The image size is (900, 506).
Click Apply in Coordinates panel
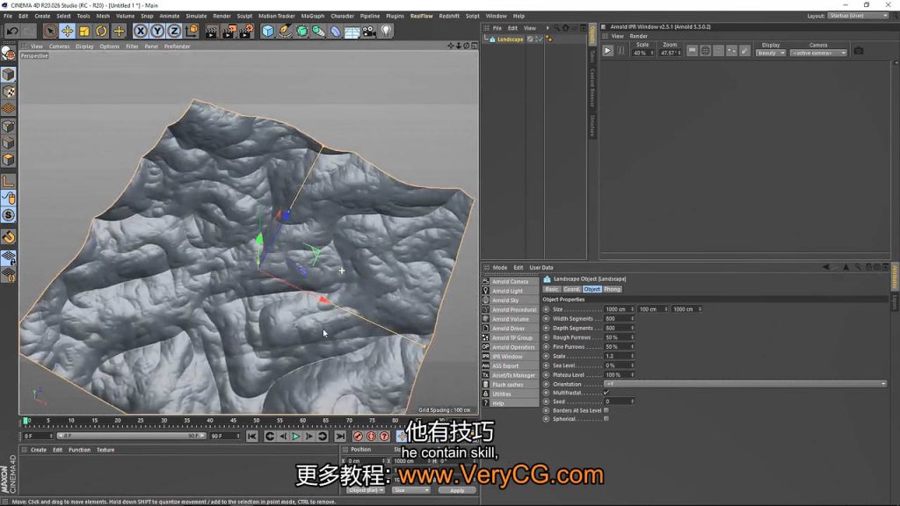457,490
